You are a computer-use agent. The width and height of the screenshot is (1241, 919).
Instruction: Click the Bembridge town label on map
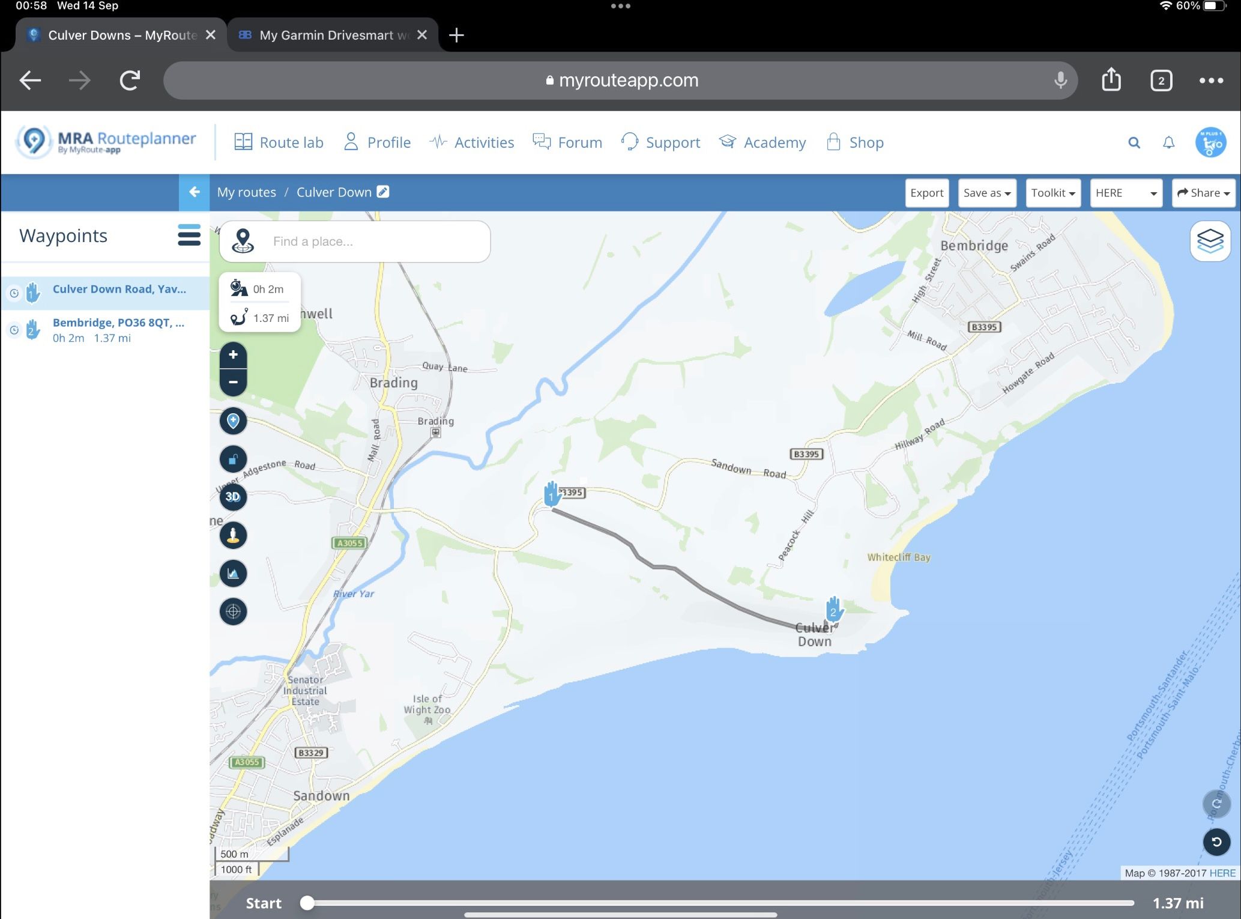point(974,246)
